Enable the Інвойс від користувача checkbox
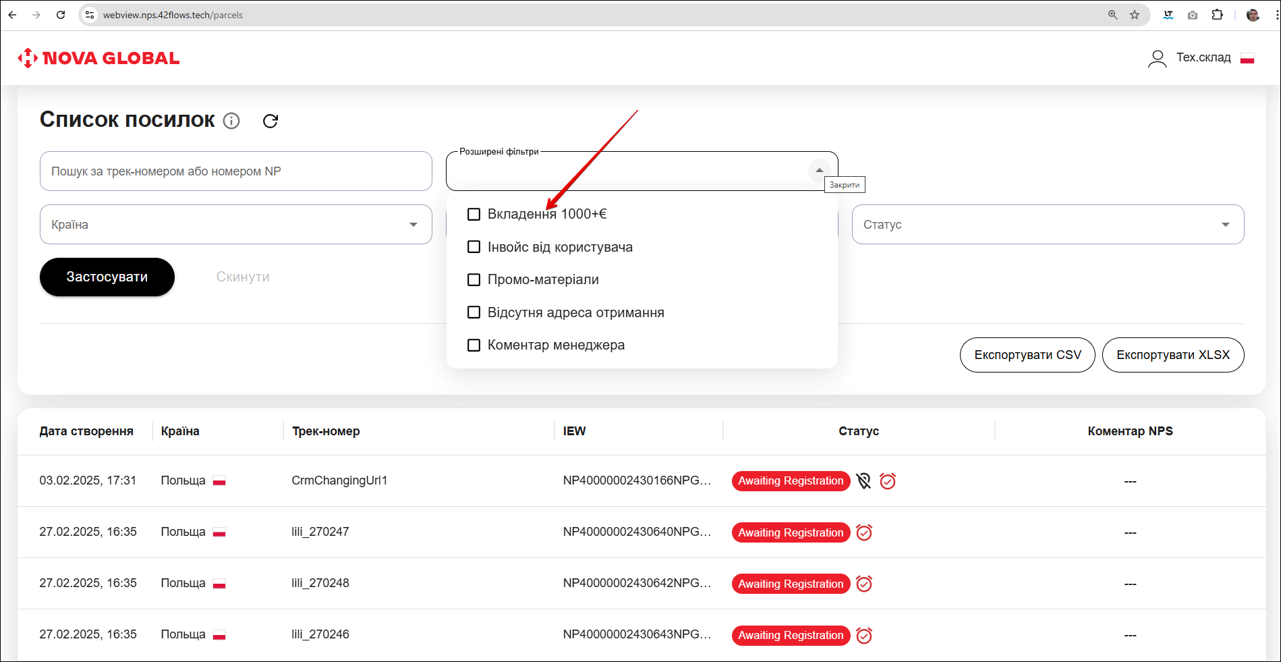1281x662 pixels. click(474, 247)
